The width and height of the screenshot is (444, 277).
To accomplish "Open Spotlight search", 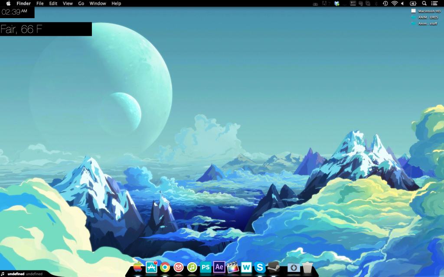I will coord(424,3).
